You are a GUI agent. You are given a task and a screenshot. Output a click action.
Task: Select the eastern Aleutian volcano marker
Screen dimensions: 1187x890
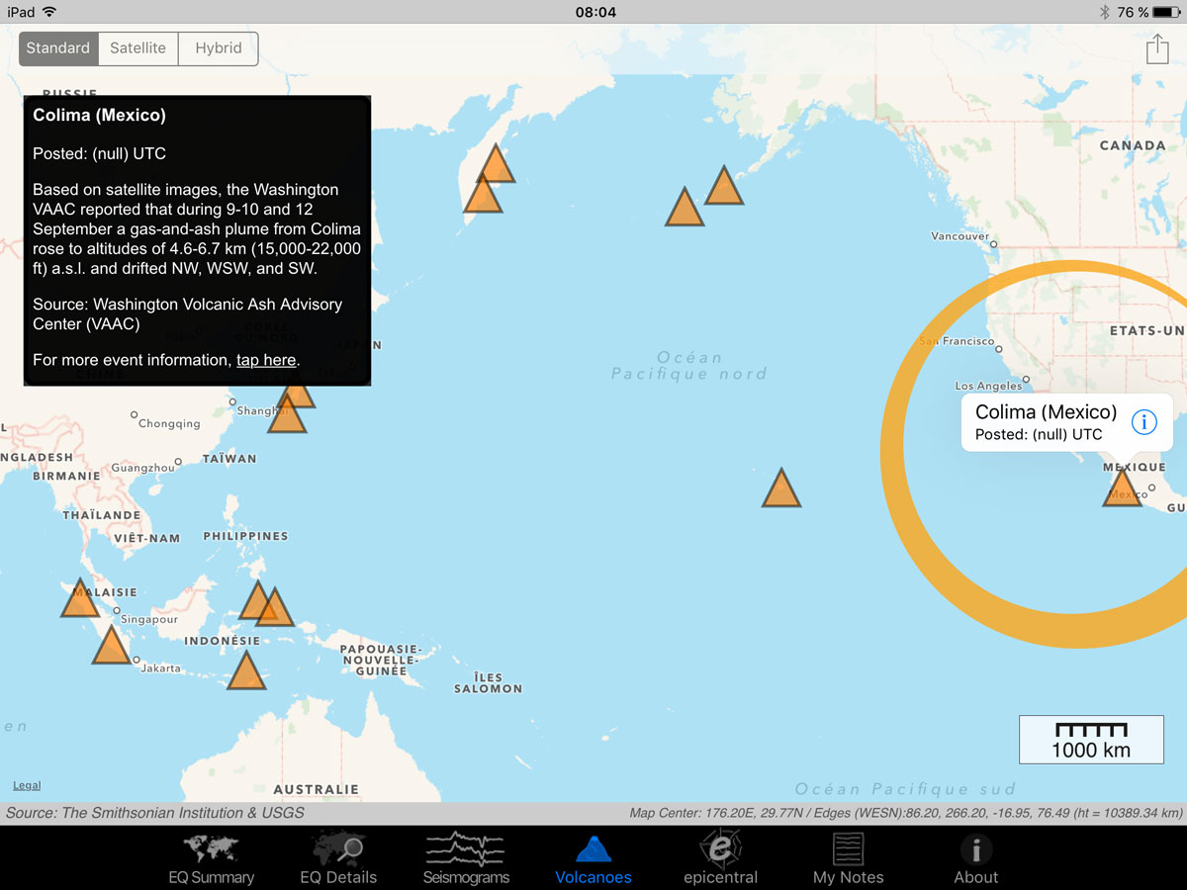724,186
